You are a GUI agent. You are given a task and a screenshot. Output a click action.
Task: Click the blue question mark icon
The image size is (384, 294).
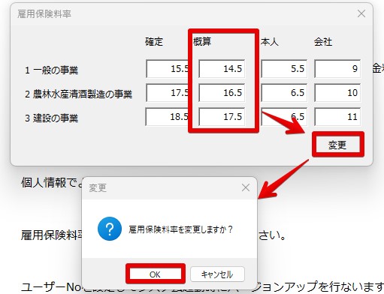[x=110, y=229]
